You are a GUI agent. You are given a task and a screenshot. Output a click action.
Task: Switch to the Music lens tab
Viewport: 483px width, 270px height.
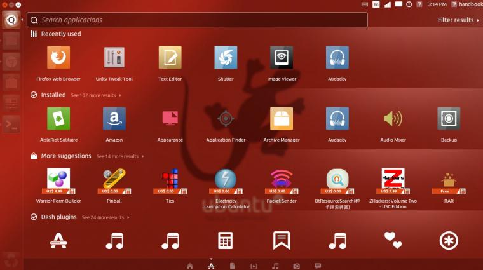point(275,266)
